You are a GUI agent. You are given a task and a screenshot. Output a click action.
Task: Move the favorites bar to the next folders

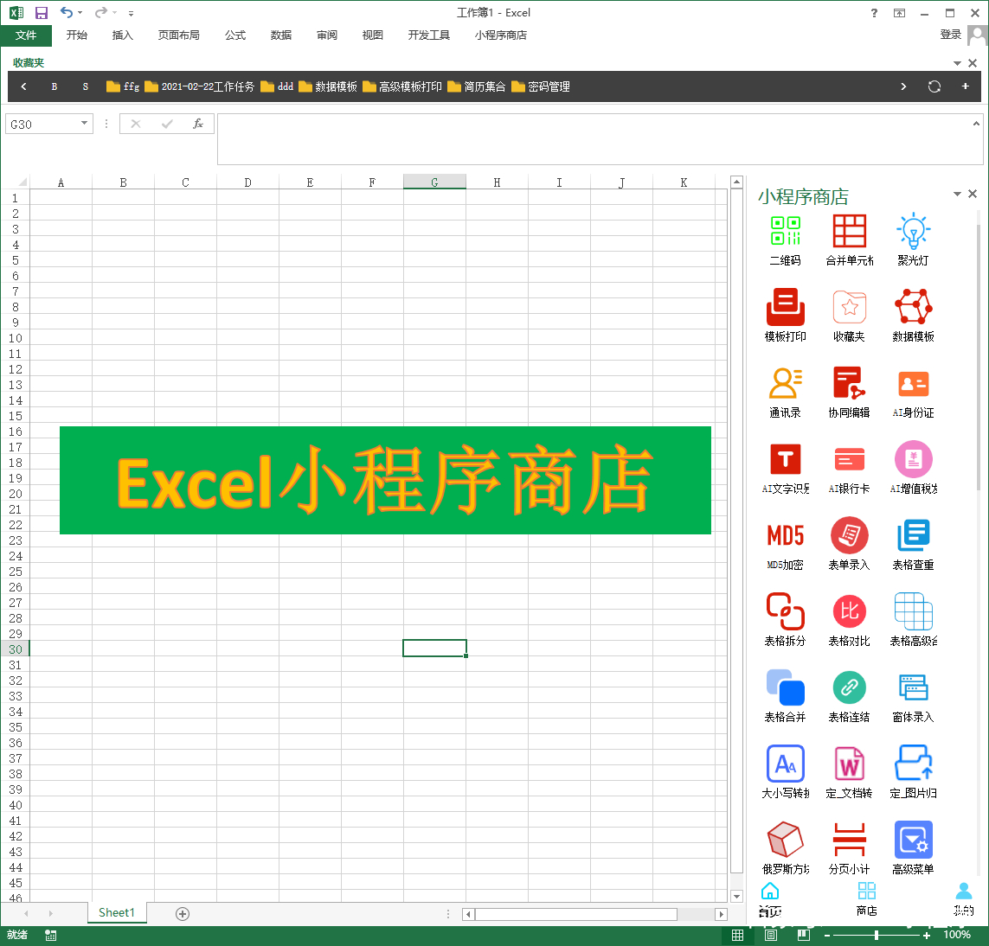903,86
